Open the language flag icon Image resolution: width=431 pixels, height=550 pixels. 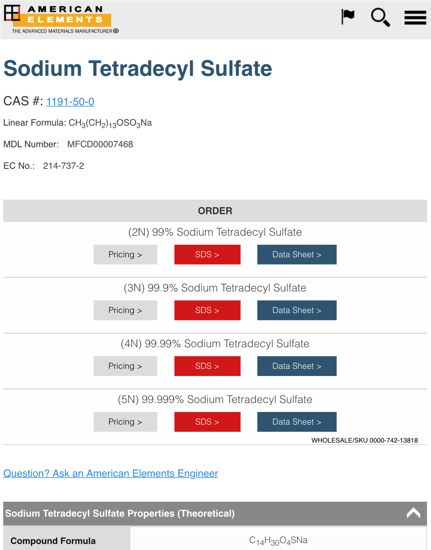(348, 17)
